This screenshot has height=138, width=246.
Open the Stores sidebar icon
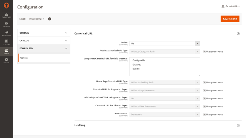7,52
